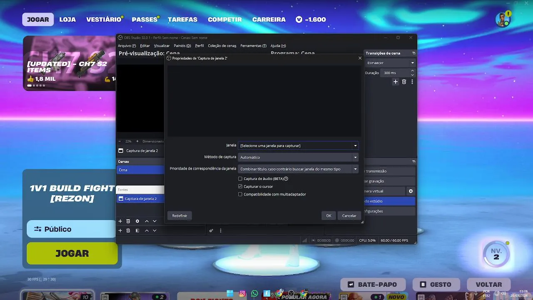The height and width of the screenshot is (300, 533).
Task: Enable Captura de áudio (BETA) checkbox
Action: point(240,179)
